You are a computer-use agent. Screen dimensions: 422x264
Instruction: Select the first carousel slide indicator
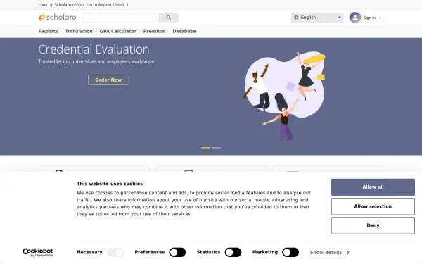pyautogui.click(x=205, y=148)
